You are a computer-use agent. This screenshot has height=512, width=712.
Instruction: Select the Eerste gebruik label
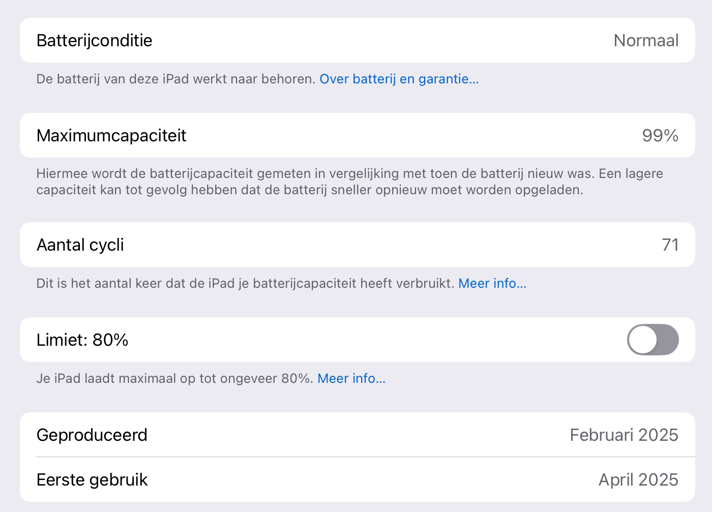(92, 480)
